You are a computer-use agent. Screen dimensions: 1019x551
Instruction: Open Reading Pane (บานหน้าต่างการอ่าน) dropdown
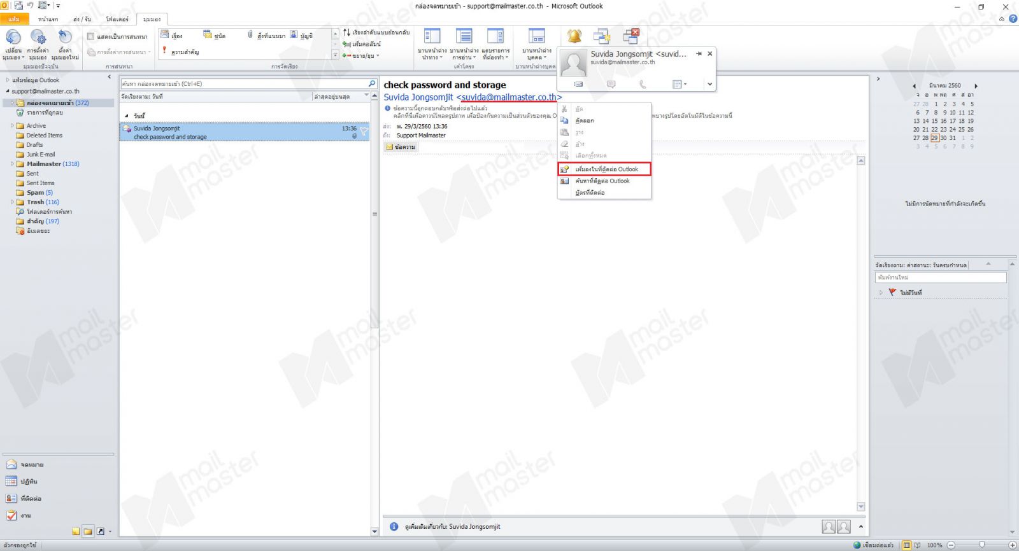tap(464, 44)
